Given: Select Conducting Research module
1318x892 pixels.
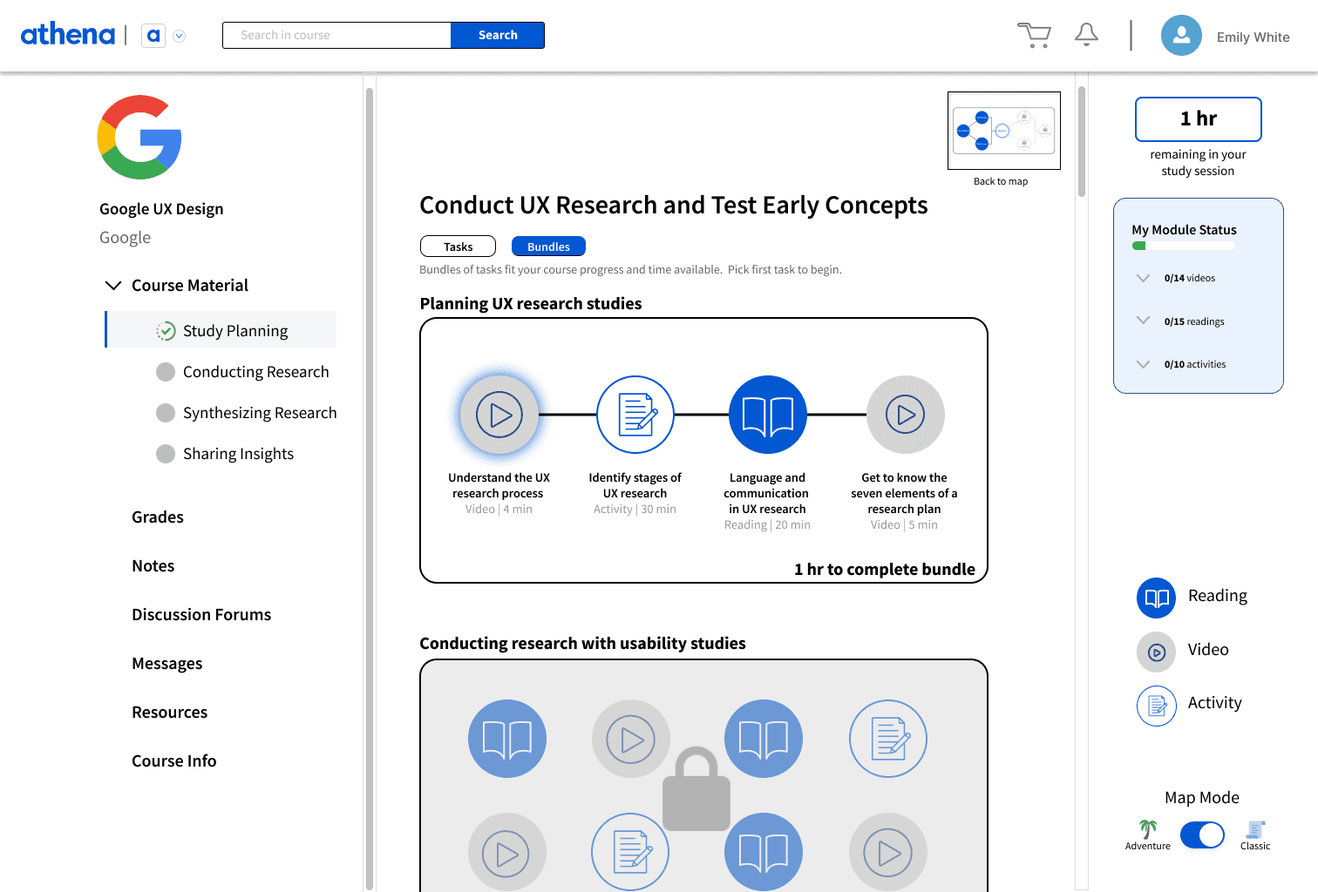Looking at the screenshot, I should [x=256, y=372].
